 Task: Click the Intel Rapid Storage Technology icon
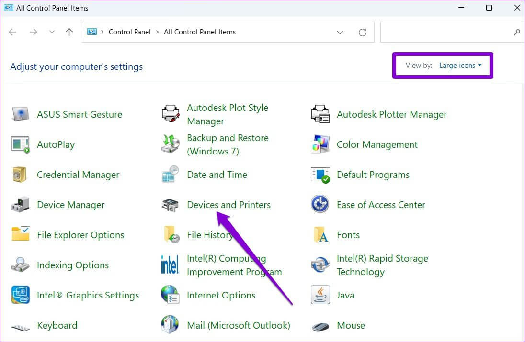pos(320,265)
